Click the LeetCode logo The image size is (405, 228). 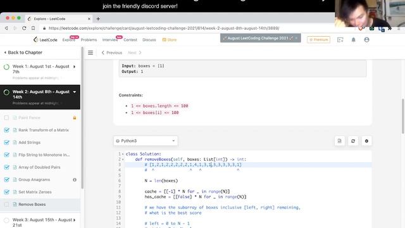(45, 39)
